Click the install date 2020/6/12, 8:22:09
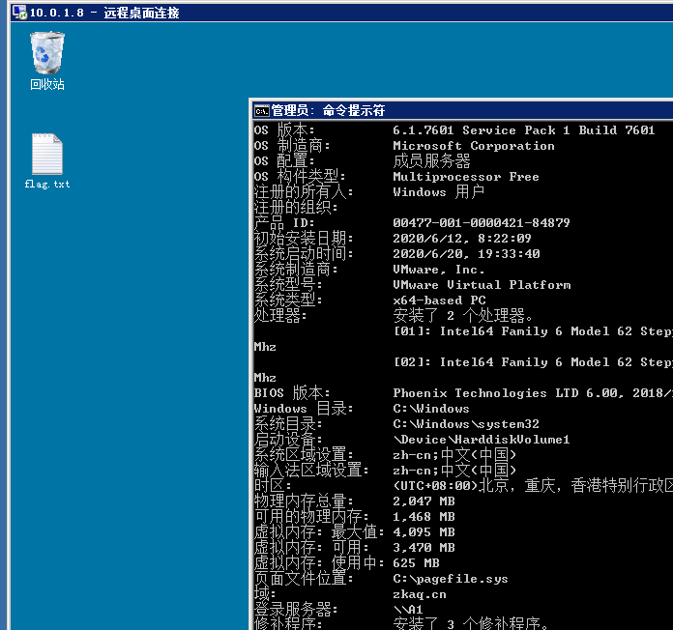The height and width of the screenshot is (630, 673). (x=462, y=239)
